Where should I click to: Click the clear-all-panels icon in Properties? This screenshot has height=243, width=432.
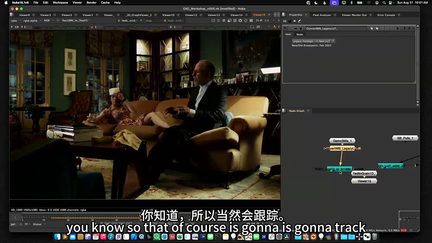294,21
